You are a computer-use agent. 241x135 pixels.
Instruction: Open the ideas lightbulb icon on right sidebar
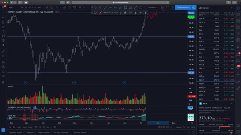[238, 46]
